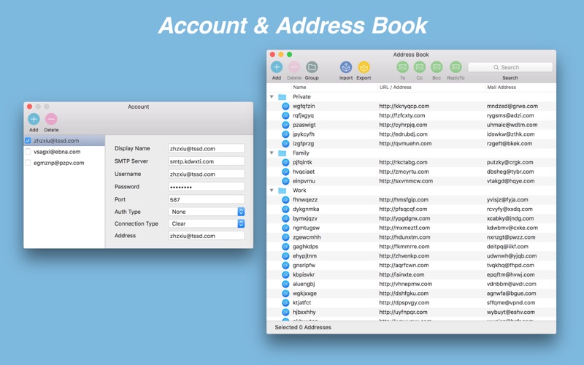Click the Delete icon in Account window
The height and width of the screenshot is (365, 584).
pyautogui.click(x=51, y=119)
